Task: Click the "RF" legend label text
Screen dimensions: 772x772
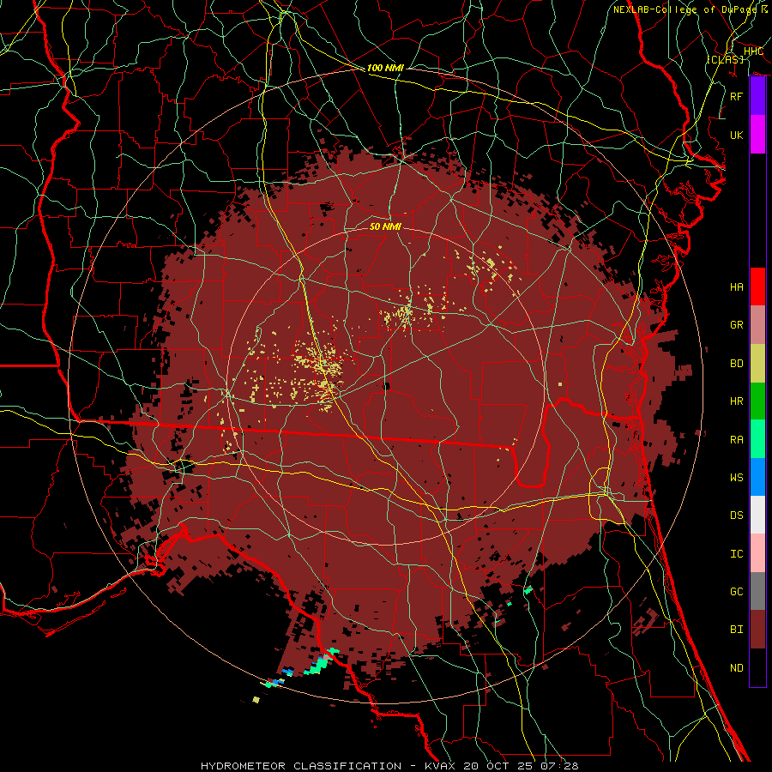Action: click(736, 96)
